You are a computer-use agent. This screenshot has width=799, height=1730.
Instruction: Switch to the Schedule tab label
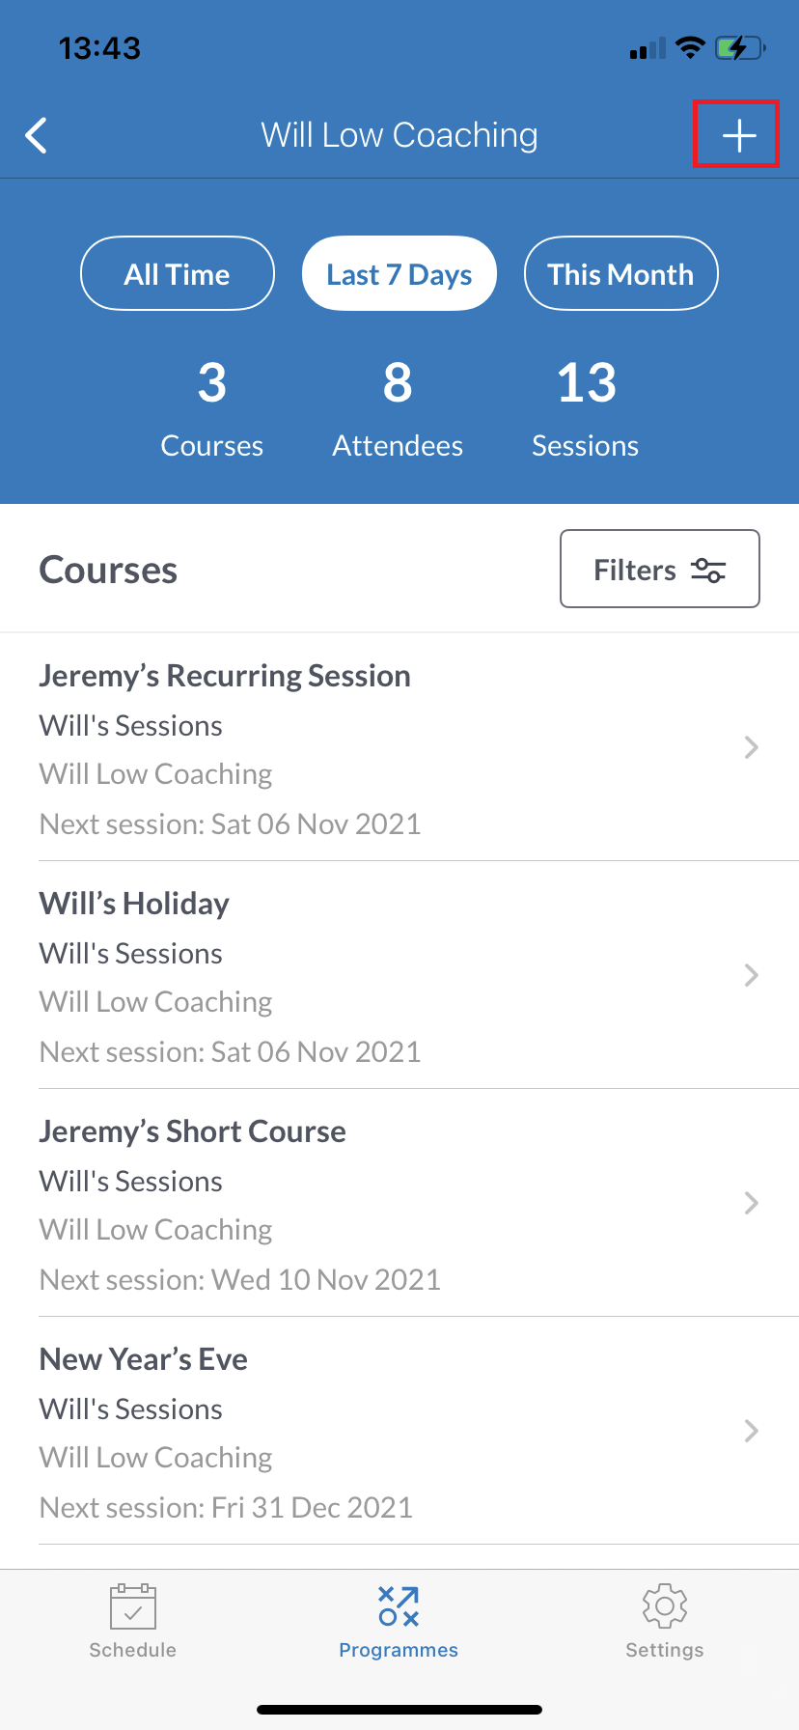[133, 1650]
